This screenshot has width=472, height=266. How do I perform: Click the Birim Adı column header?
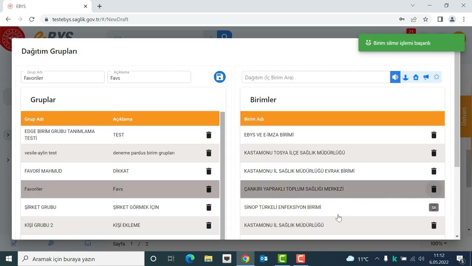pyautogui.click(x=254, y=119)
